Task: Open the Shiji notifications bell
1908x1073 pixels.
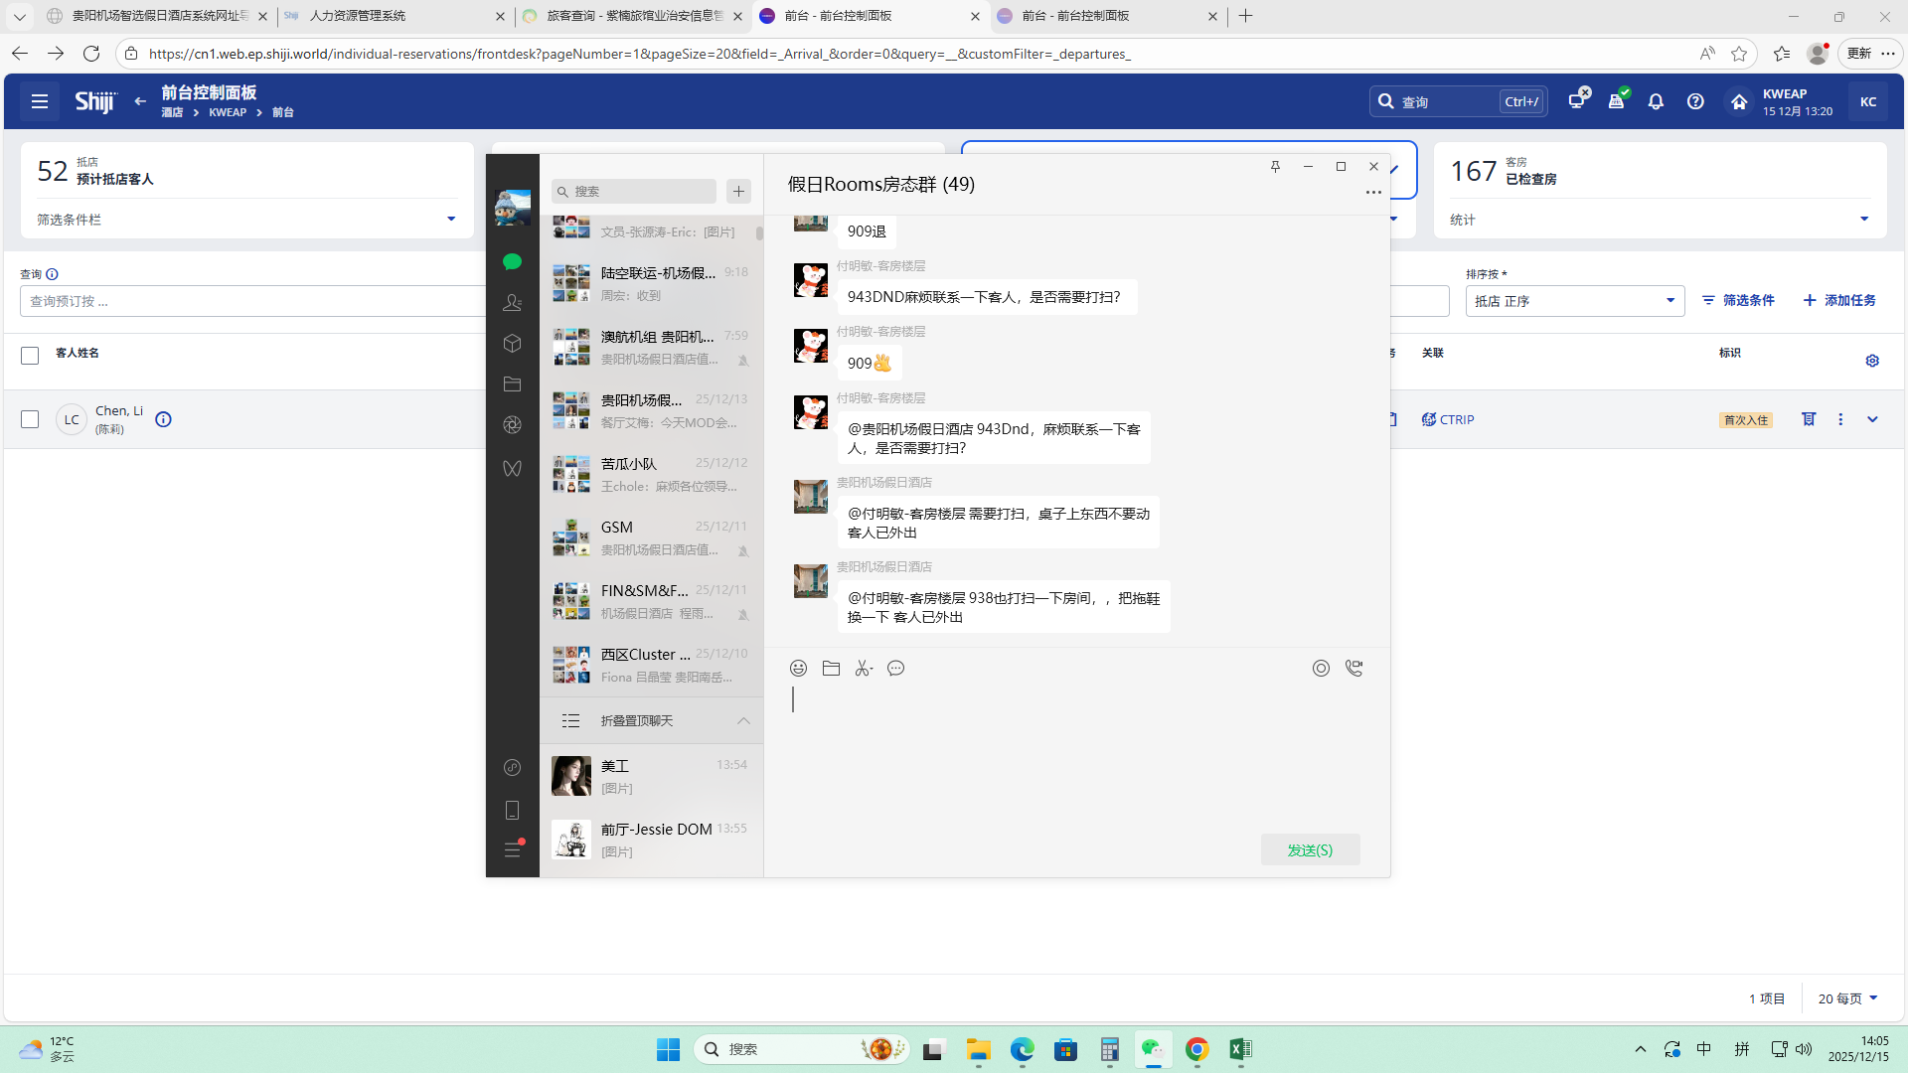Action: point(1656,101)
